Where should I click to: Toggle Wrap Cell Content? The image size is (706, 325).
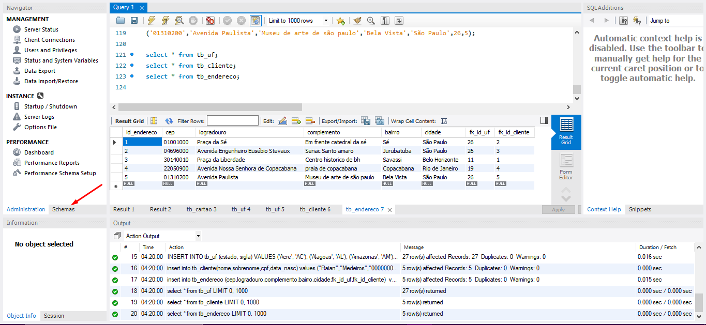pos(444,121)
